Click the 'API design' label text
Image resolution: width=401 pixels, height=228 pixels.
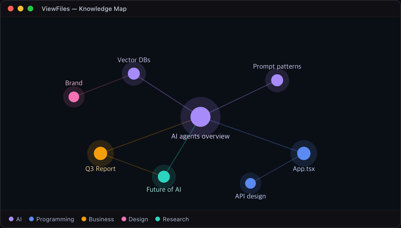tap(250, 196)
